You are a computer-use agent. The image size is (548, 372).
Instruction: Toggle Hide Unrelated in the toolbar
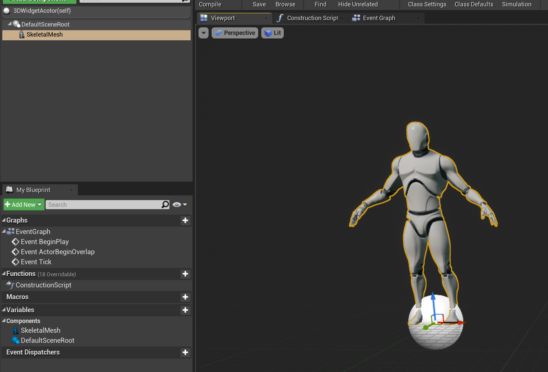358,4
